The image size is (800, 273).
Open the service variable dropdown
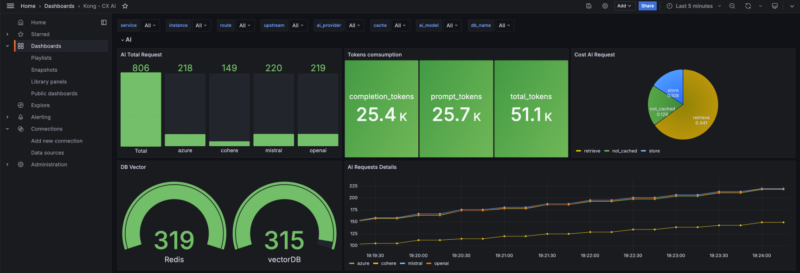tap(150, 25)
